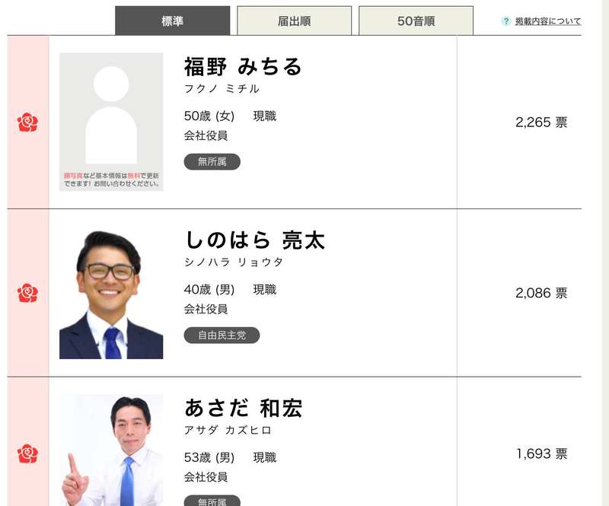The height and width of the screenshot is (506, 609).
Task: Click the 1,693 票 vote count
Action: (541, 453)
